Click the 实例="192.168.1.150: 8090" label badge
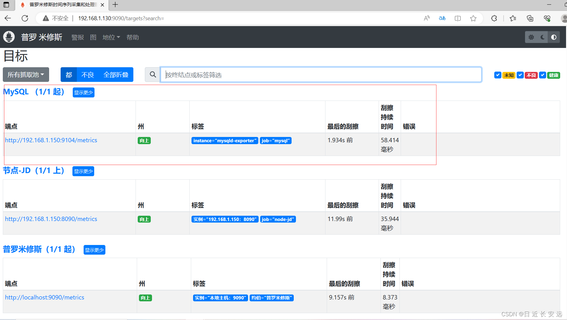The width and height of the screenshot is (567, 320). coord(225,219)
